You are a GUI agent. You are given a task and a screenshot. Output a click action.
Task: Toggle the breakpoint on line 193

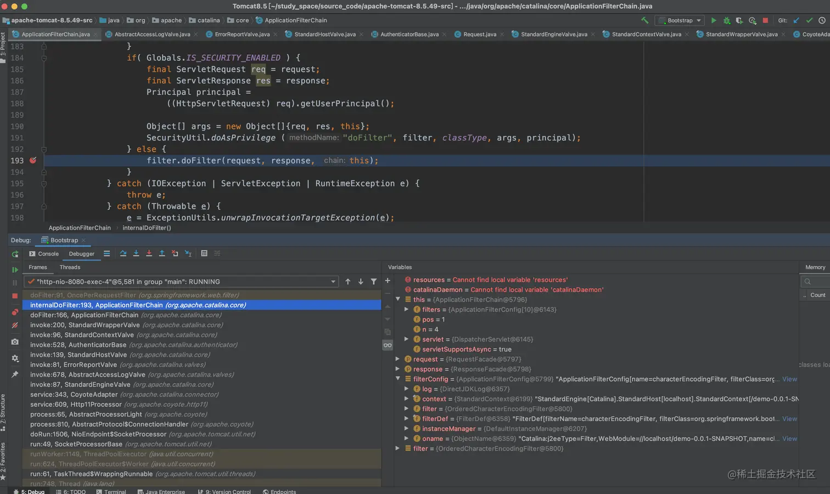pos(33,161)
